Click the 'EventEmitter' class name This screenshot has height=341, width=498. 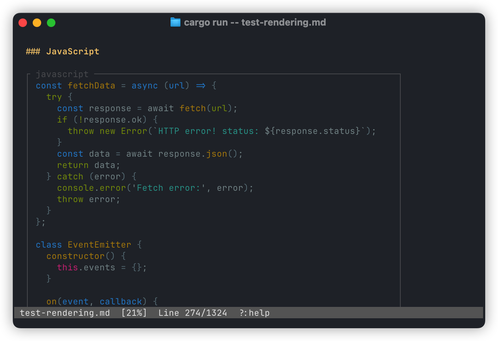[x=99, y=245]
